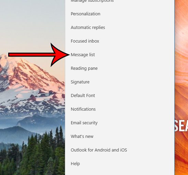Choose Focused inbox settings

pos(85,41)
